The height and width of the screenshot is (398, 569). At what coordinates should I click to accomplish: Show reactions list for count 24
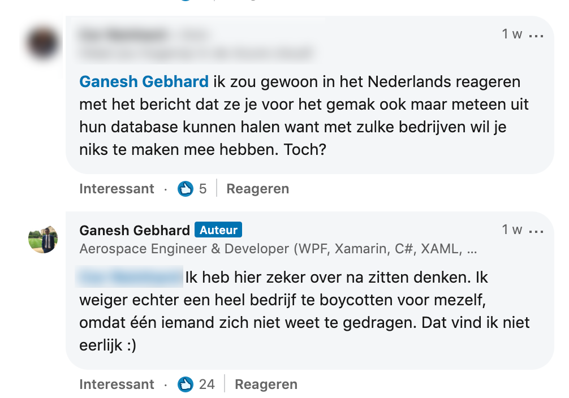tap(206, 384)
